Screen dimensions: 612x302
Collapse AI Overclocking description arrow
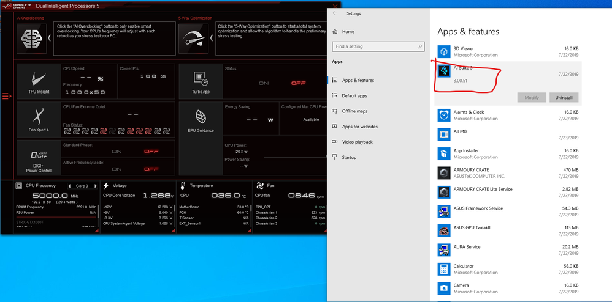tap(50, 38)
